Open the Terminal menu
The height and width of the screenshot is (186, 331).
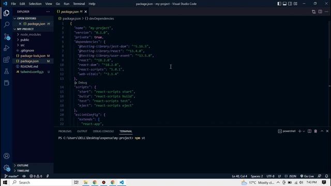coord(79,4)
